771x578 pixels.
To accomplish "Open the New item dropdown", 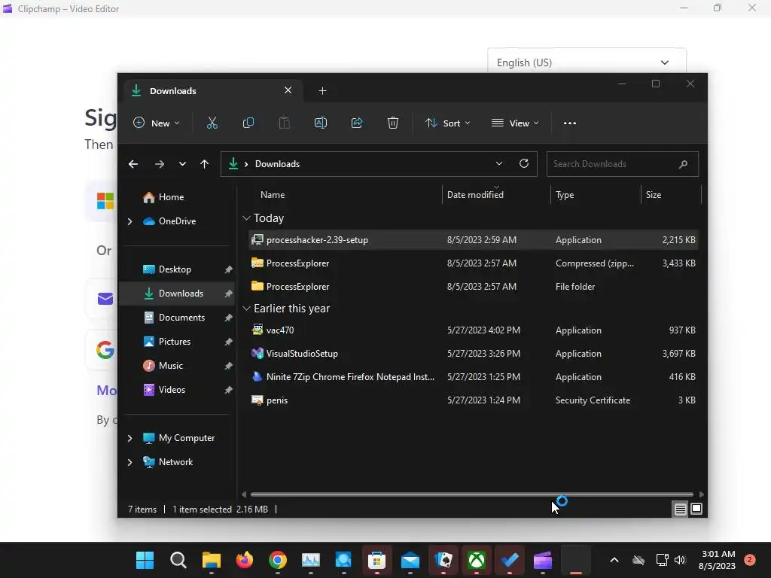I will pos(157,123).
